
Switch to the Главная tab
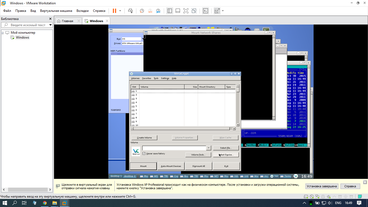coord(67,21)
